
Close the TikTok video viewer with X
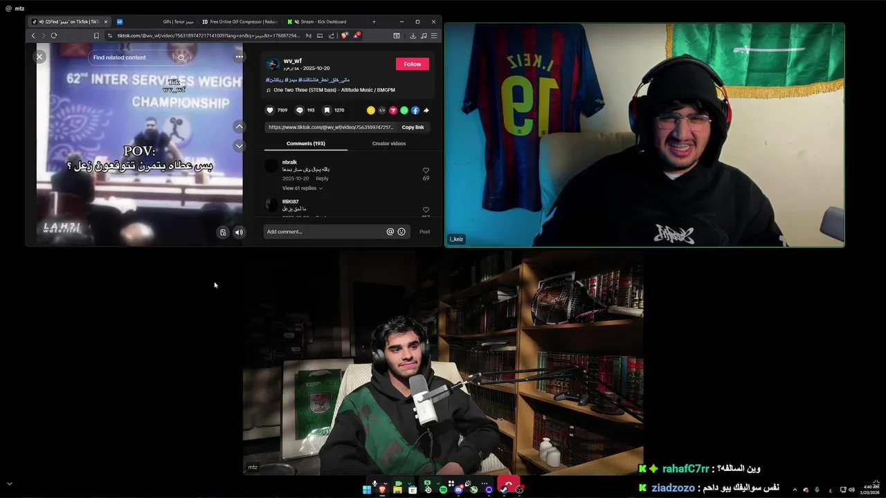click(x=39, y=57)
